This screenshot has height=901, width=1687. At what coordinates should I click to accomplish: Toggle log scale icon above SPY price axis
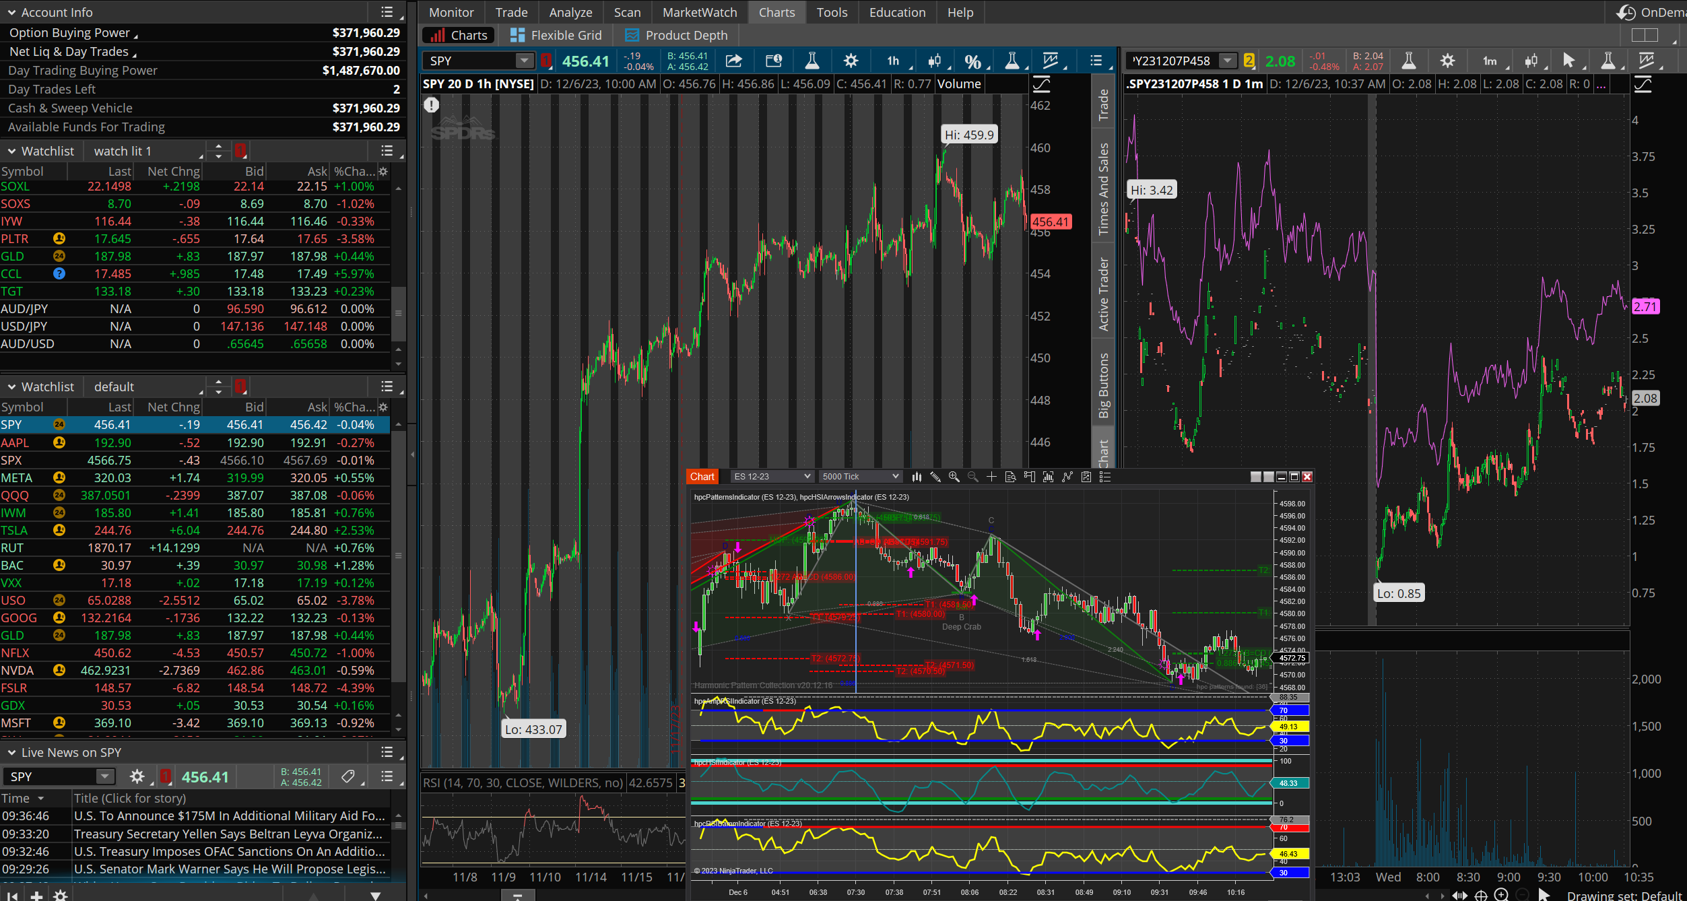(x=1041, y=84)
